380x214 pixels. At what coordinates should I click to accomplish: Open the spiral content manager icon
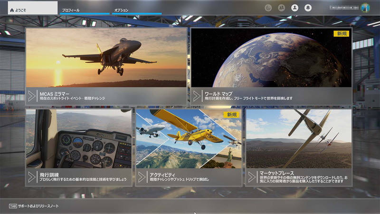tap(268, 8)
